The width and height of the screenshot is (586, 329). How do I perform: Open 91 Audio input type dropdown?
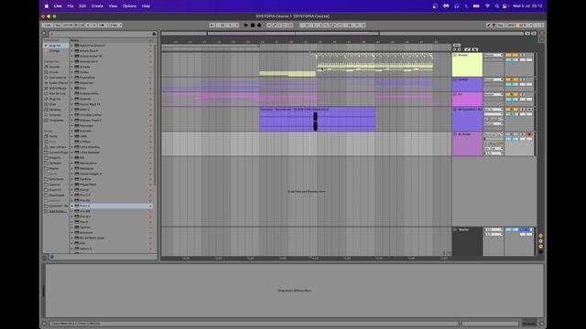point(494,134)
